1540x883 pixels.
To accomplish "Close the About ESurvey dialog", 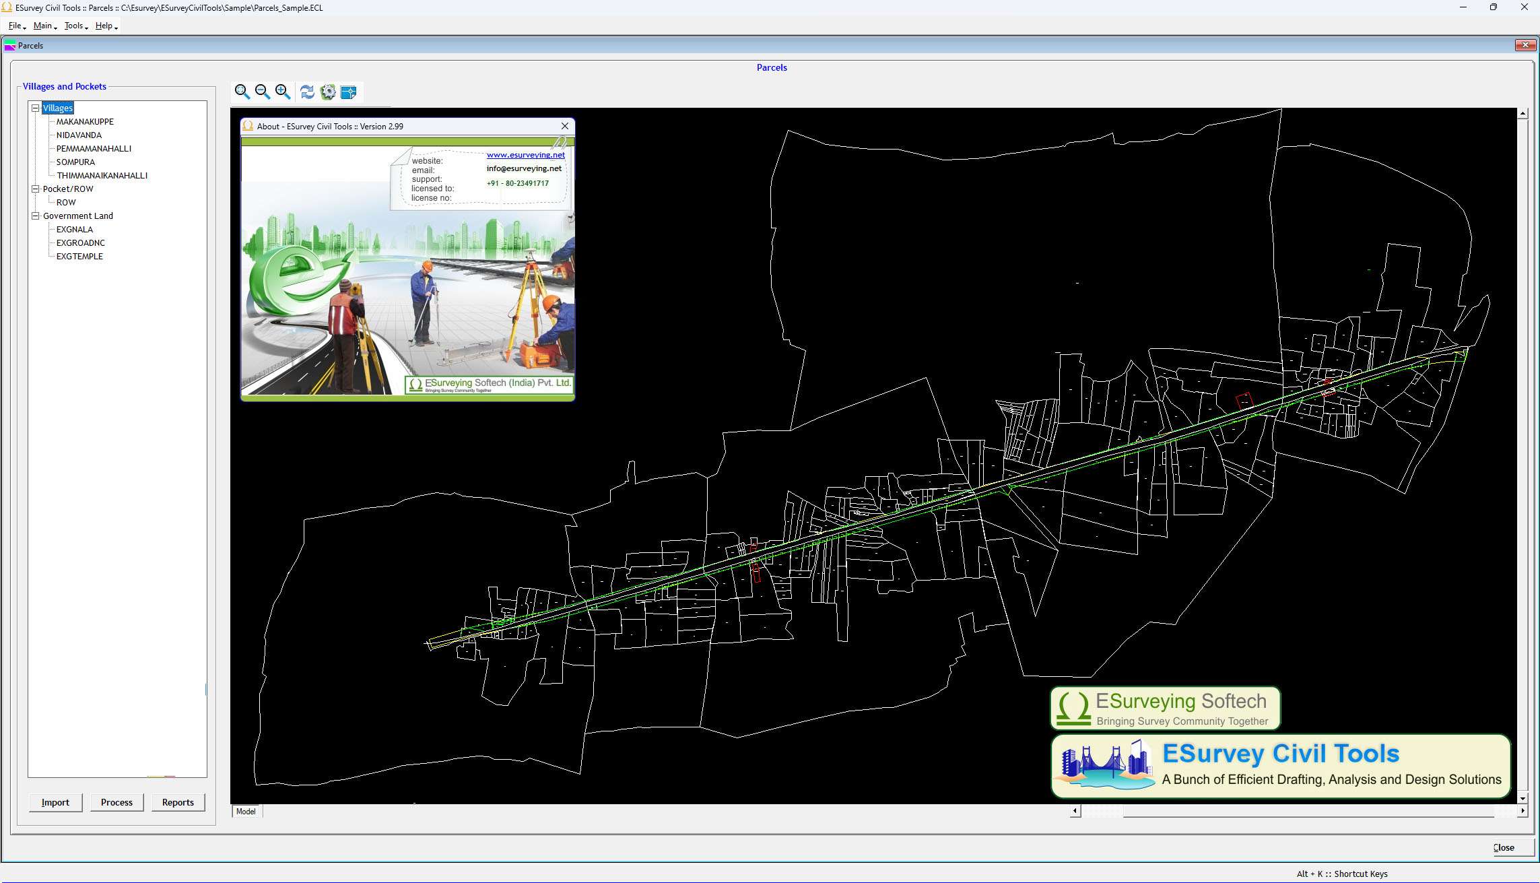I will 564,126.
